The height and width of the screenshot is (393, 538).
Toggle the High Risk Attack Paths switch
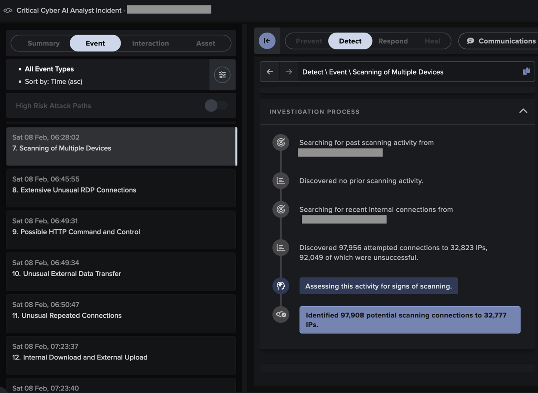click(216, 106)
